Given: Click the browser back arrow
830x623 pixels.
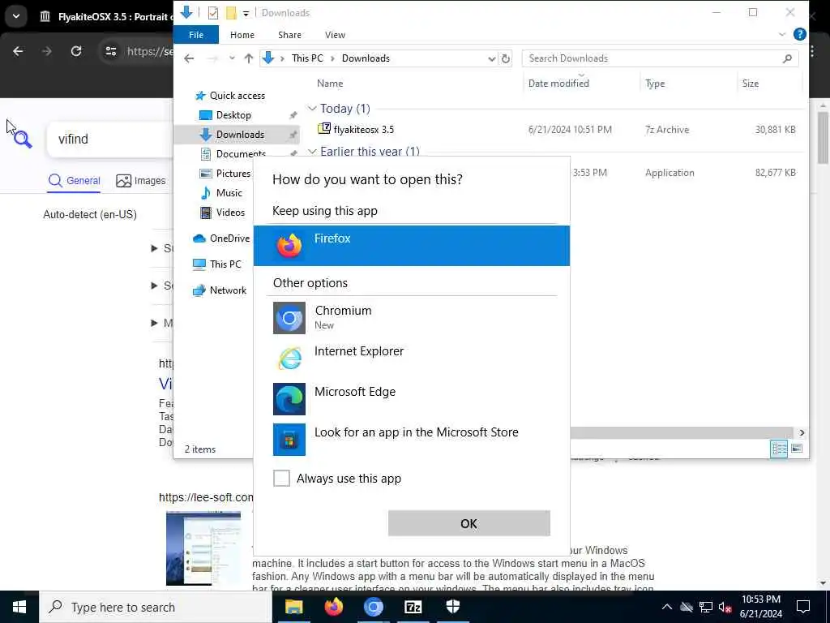Looking at the screenshot, I should coord(18,51).
